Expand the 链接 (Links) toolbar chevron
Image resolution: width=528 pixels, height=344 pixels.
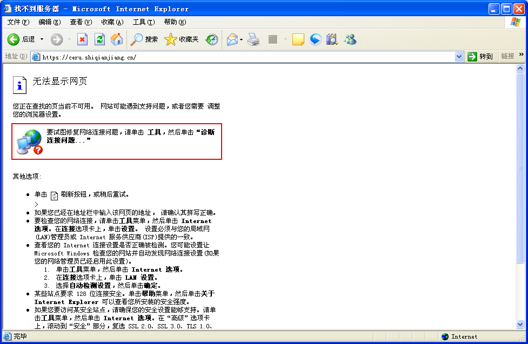click(522, 55)
